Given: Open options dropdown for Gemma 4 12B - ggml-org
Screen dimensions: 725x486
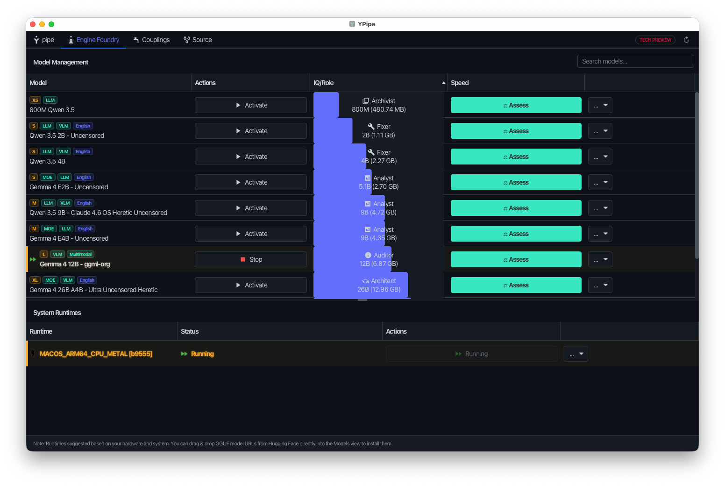Looking at the screenshot, I should (x=600, y=259).
